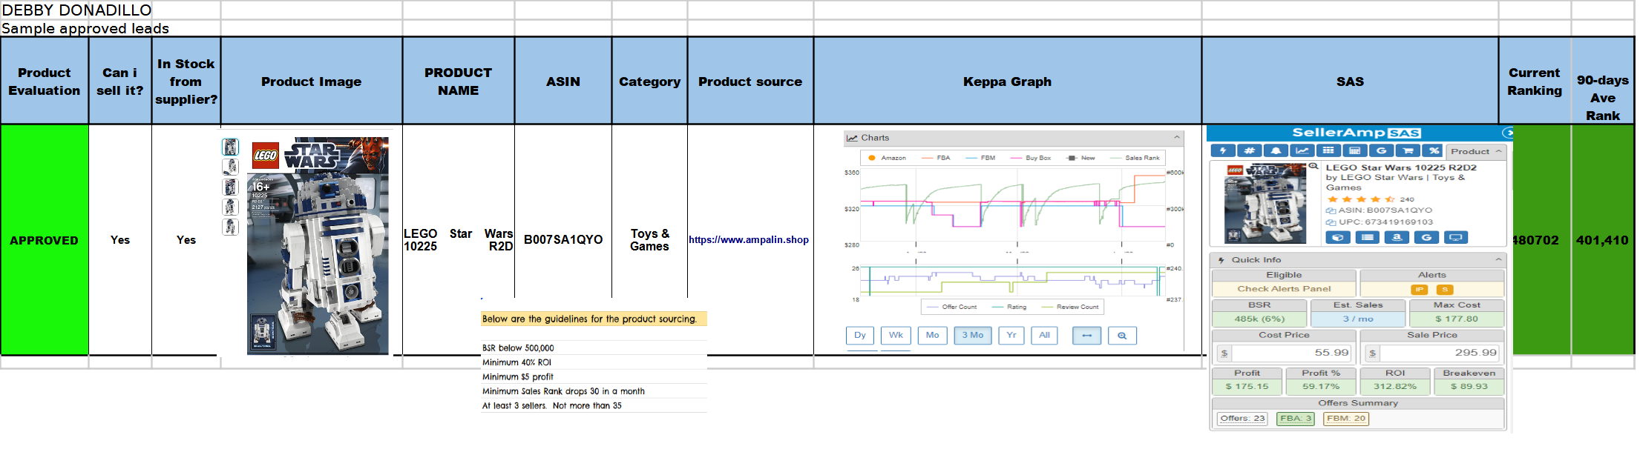Select the 3 Mo chart range
Screen dimensions: 1640x452
973,336
